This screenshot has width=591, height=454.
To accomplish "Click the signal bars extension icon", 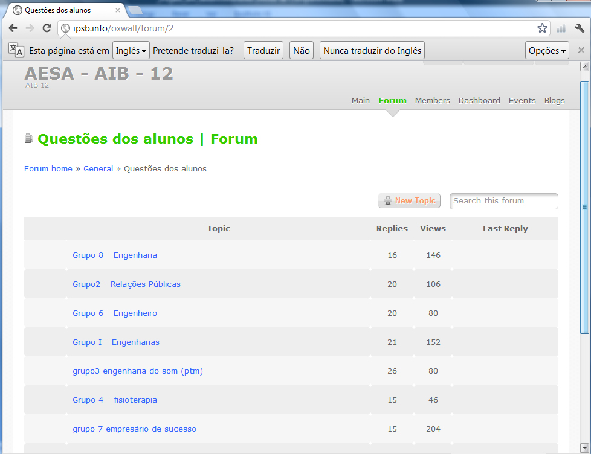I will click(561, 28).
